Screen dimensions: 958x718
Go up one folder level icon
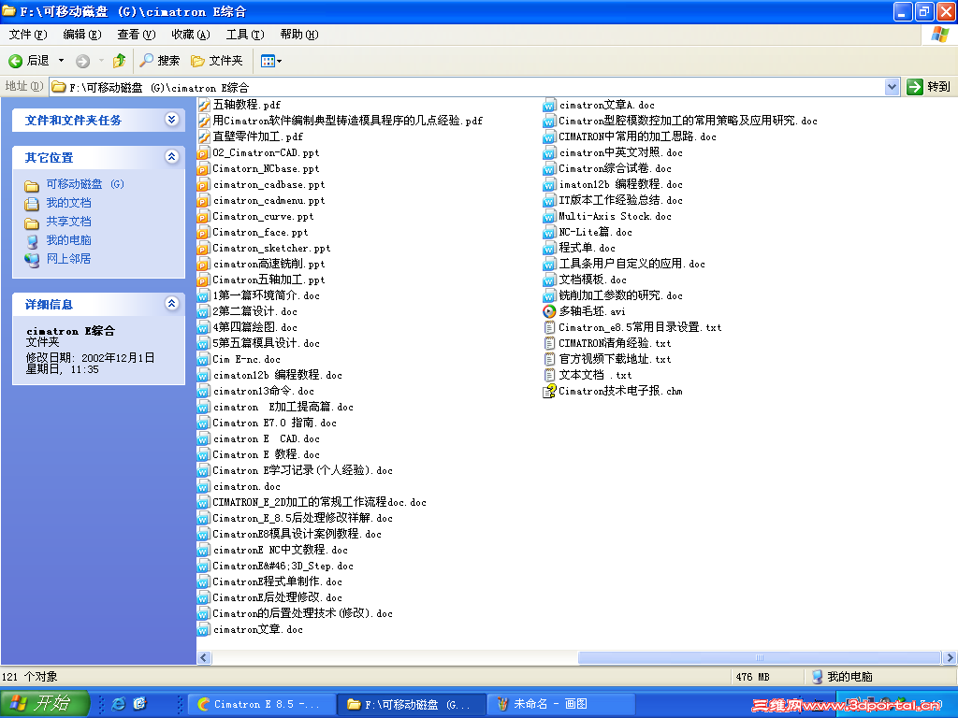click(119, 60)
